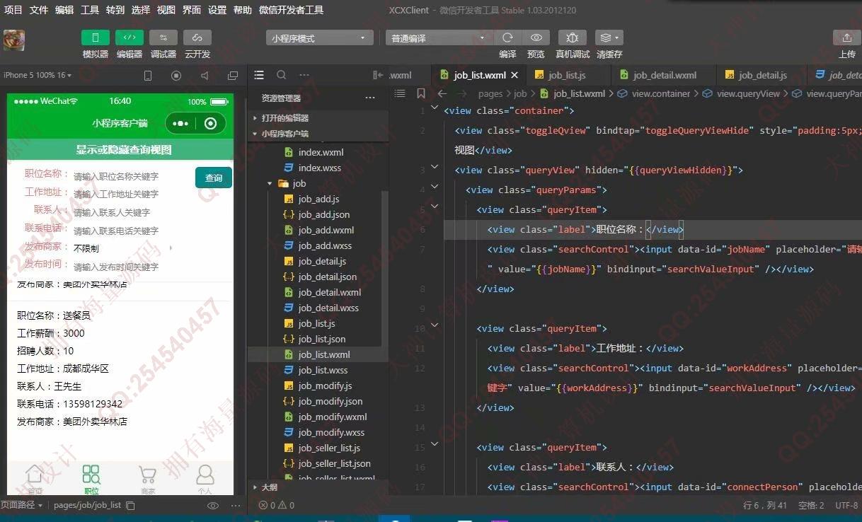Open real device debugging icon (真机调试)
The height and width of the screenshot is (522, 862).
[x=573, y=37]
